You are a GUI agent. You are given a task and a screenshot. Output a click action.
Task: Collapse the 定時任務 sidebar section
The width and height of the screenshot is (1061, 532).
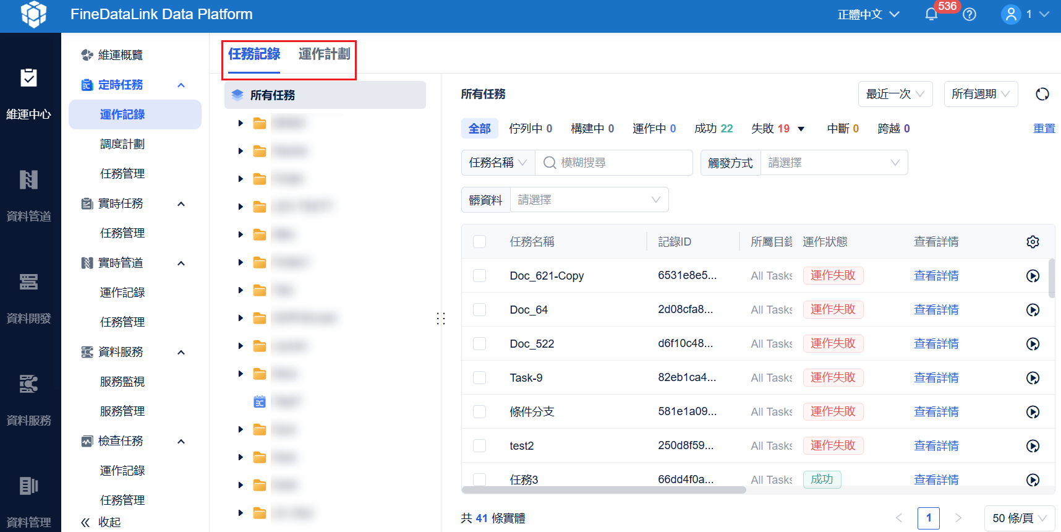pos(181,85)
